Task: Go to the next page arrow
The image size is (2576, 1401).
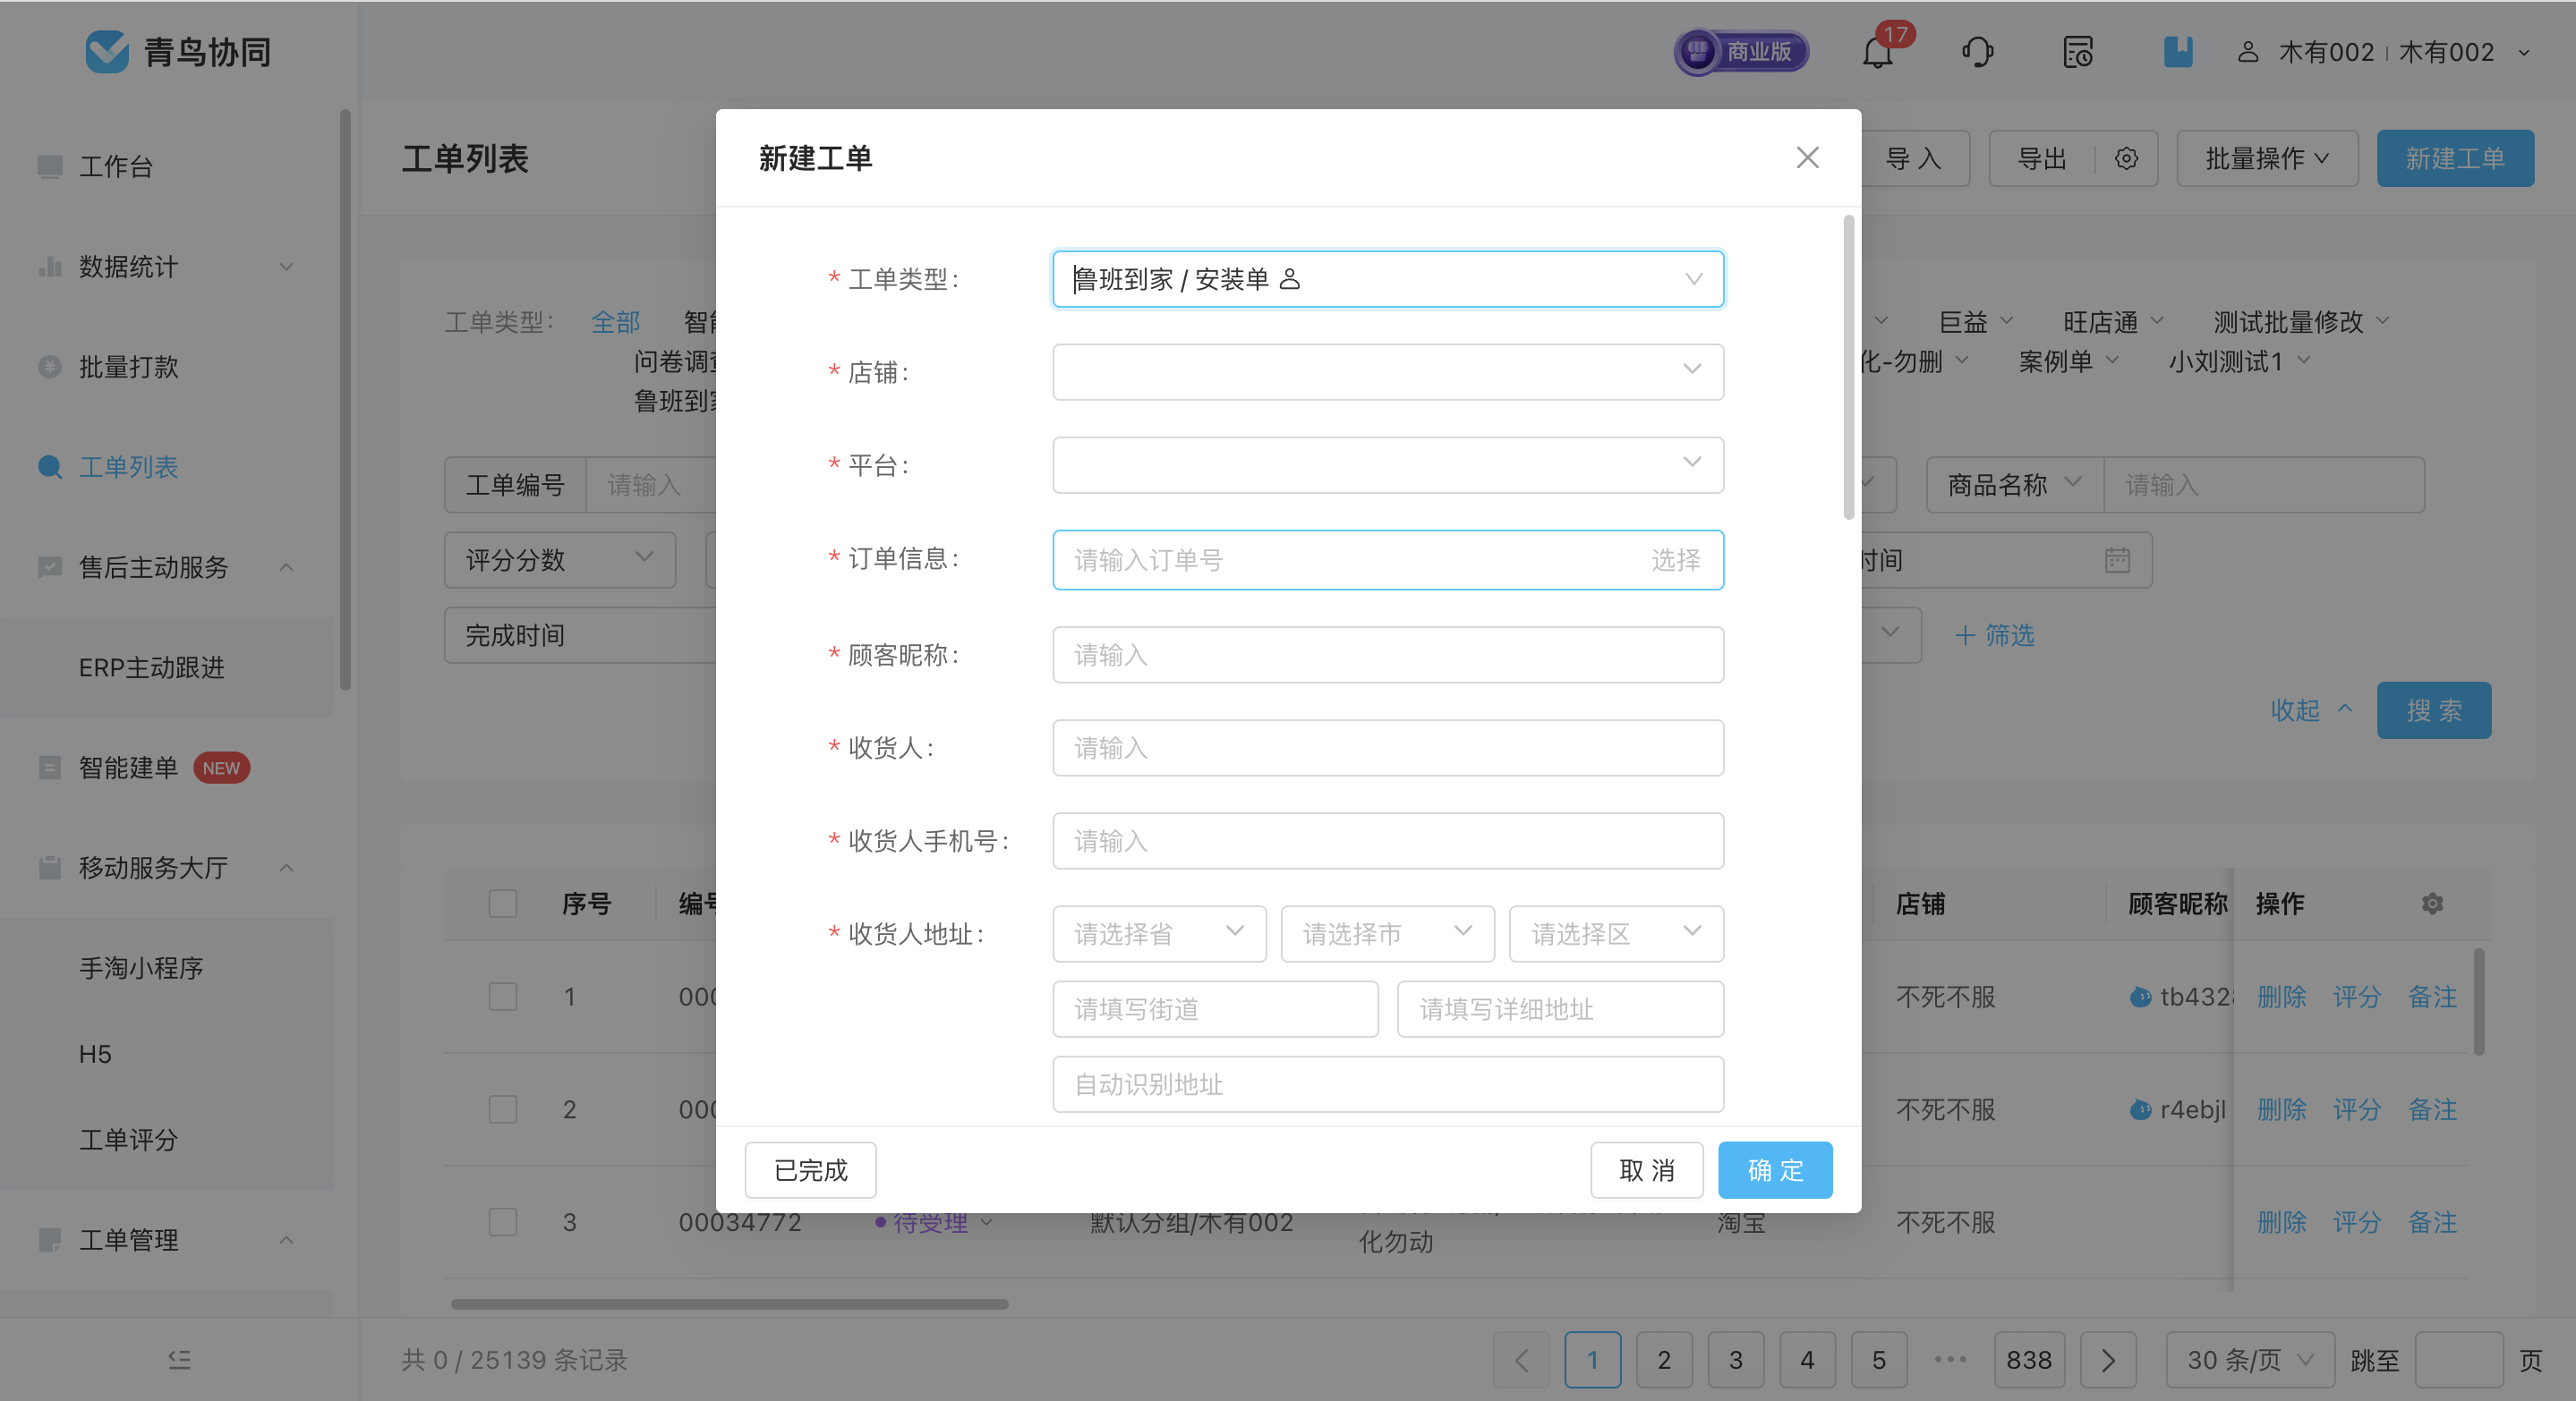Action: (x=2108, y=1360)
